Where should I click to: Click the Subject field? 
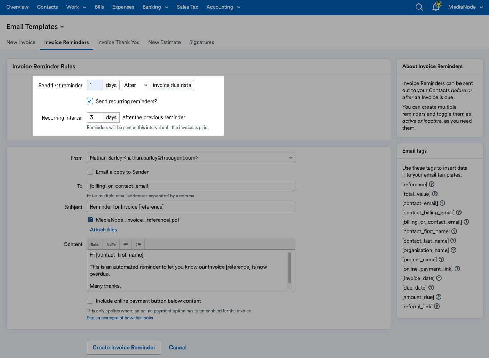click(191, 207)
